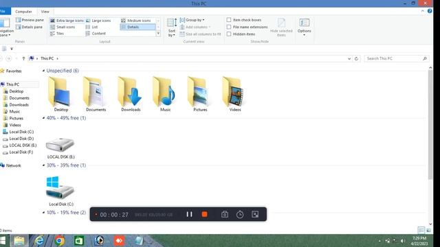Select Tiles layout option
Viewport: 440px width, 247px height.
point(57,34)
